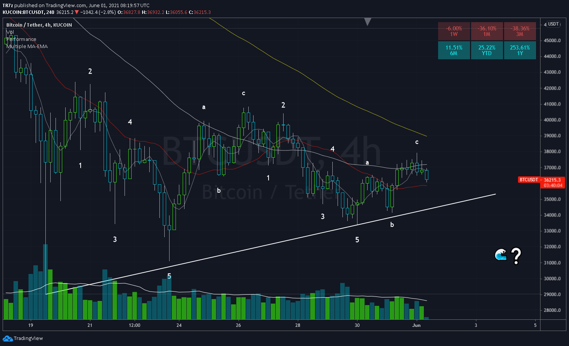Screen dimensions: 569x346
Task: Click the '26' date label on time axis
Action: point(239,325)
